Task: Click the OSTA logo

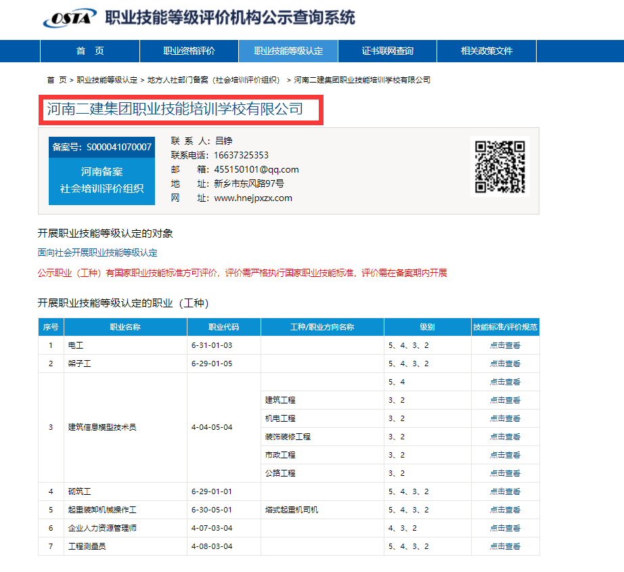Action: tap(70, 18)
